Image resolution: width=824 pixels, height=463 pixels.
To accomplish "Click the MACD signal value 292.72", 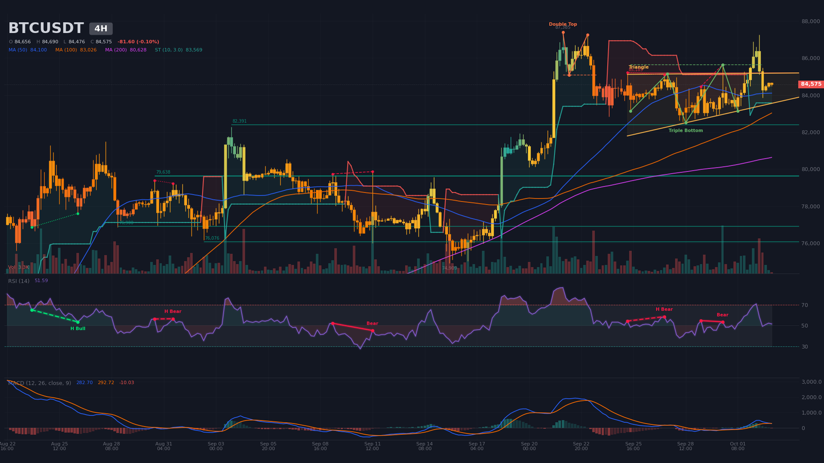I will click(x=106, y=383).
